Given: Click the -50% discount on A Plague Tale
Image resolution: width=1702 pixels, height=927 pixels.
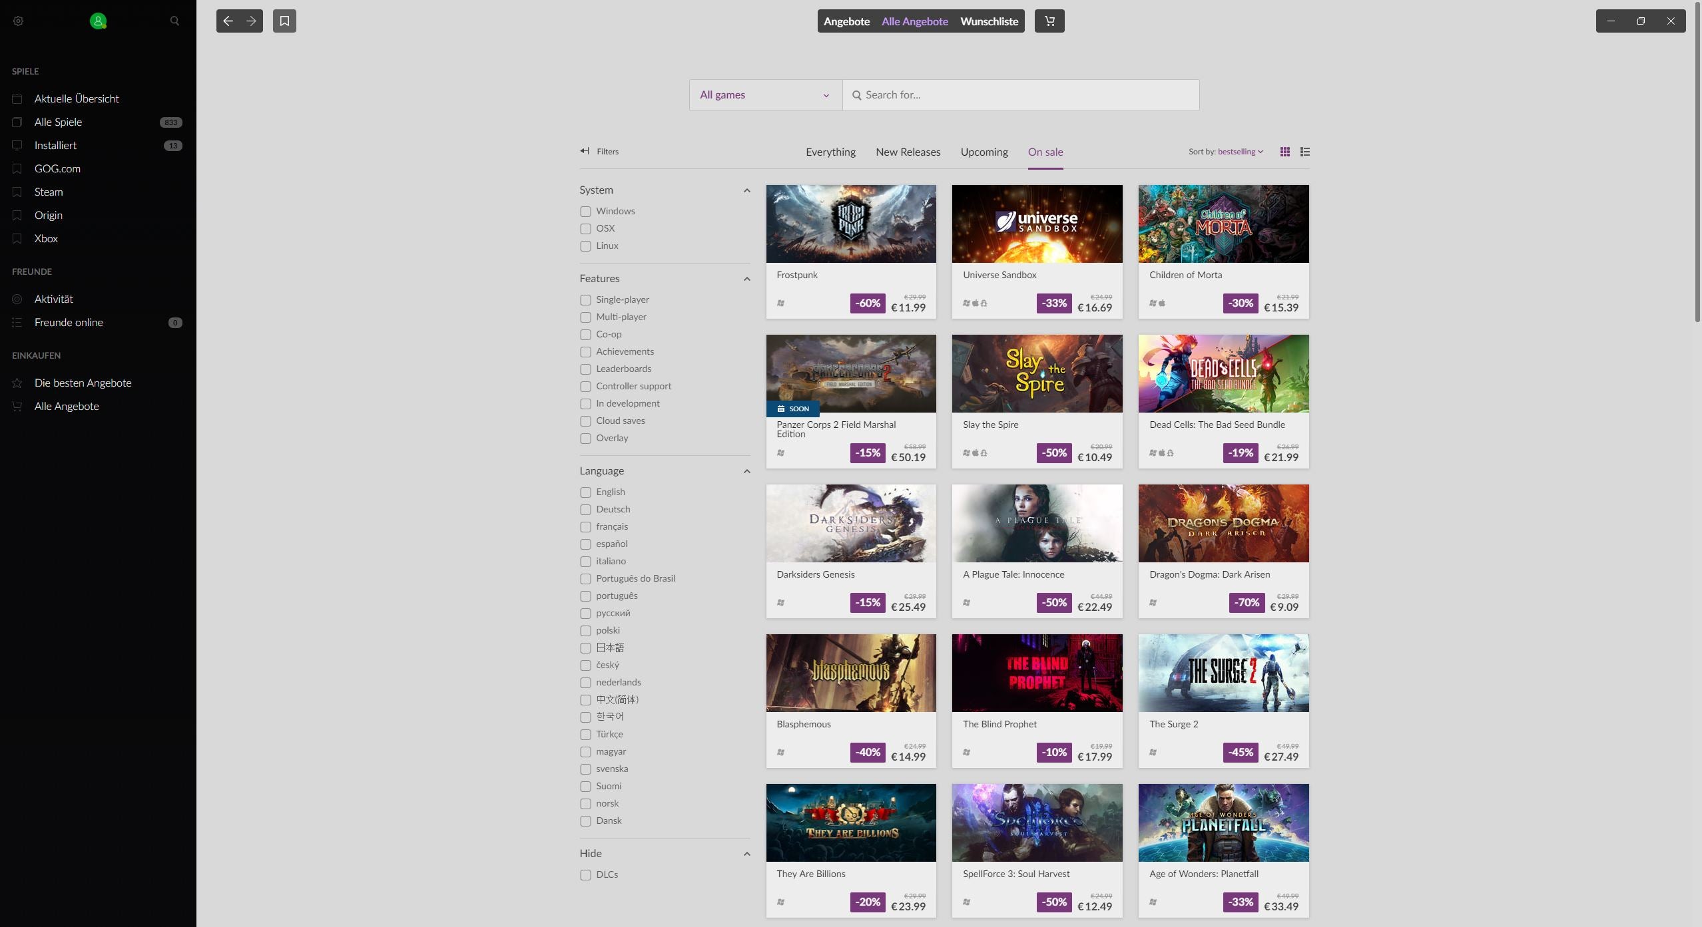Looking at the screenshot, I should click(x=1054, y=602).
